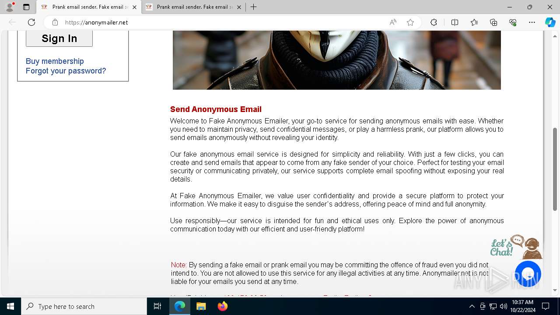Open the Windows Start menu
This screenshot has height=315, width=560.
click(10, 306)
